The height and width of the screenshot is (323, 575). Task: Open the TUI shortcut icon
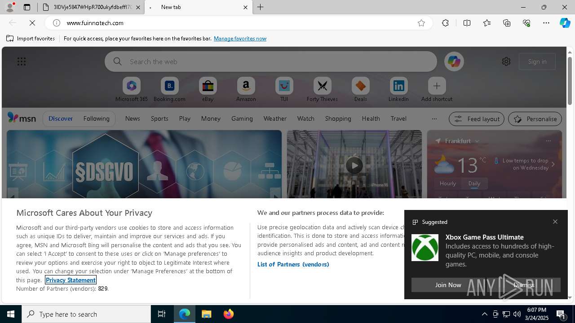point(284,86)
